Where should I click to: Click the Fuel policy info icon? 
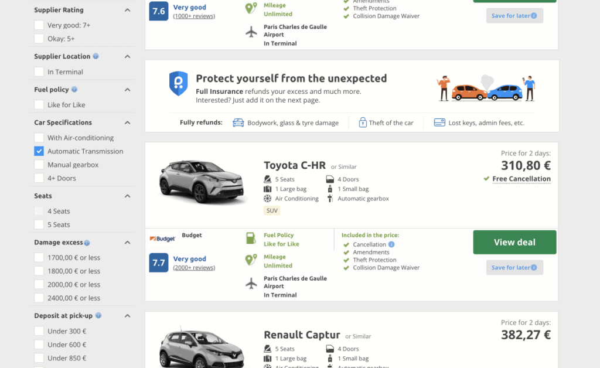click(74, 89)
